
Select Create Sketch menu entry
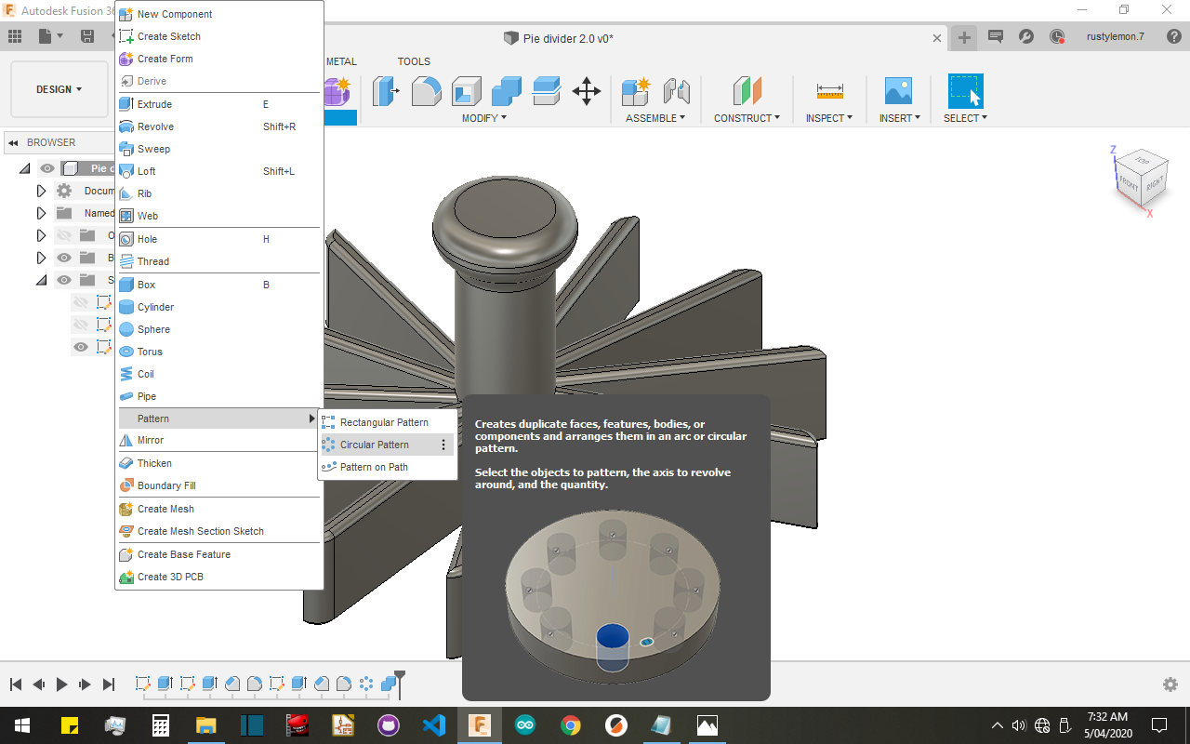(x=218, y=36)
